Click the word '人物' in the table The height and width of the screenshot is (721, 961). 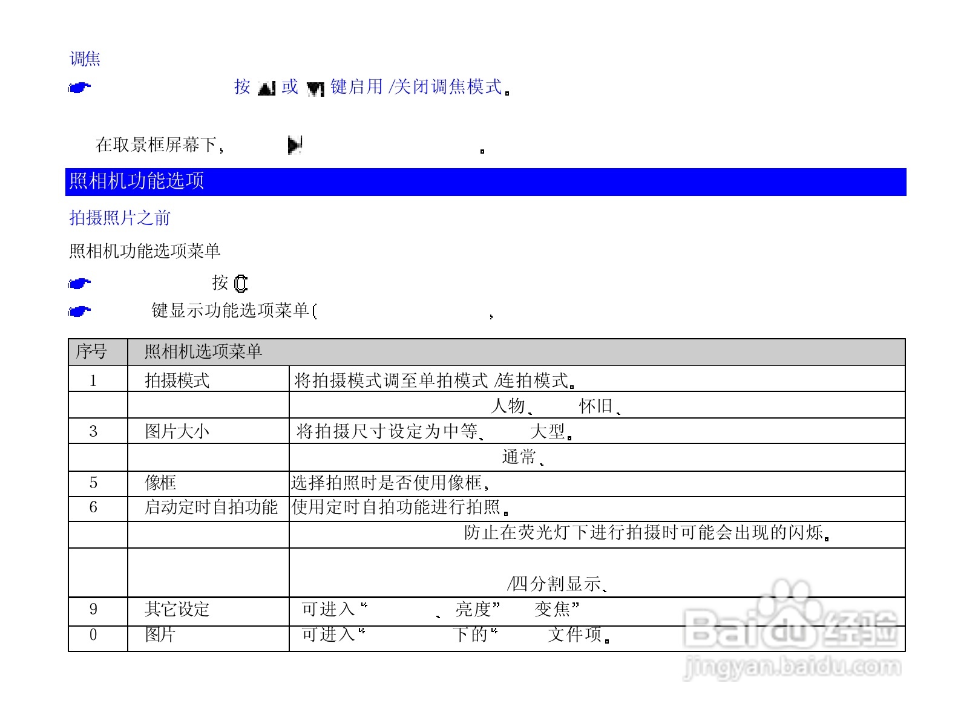[x=508, y=405]
